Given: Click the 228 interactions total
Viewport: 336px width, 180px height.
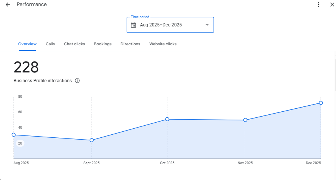Looking at the screenshot, I should click(26, 67).
